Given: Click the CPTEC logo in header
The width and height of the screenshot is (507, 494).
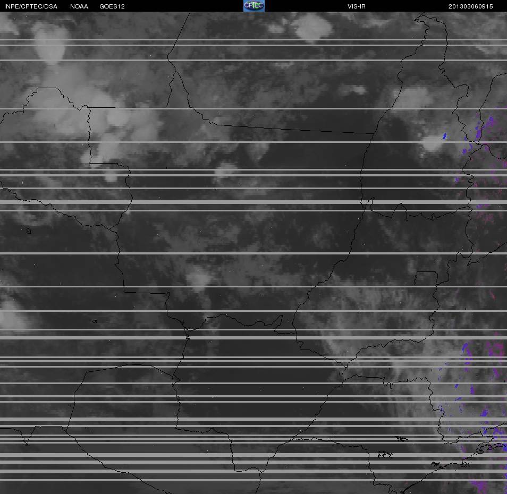Looking at the screenshot, I should pos(254,6).
